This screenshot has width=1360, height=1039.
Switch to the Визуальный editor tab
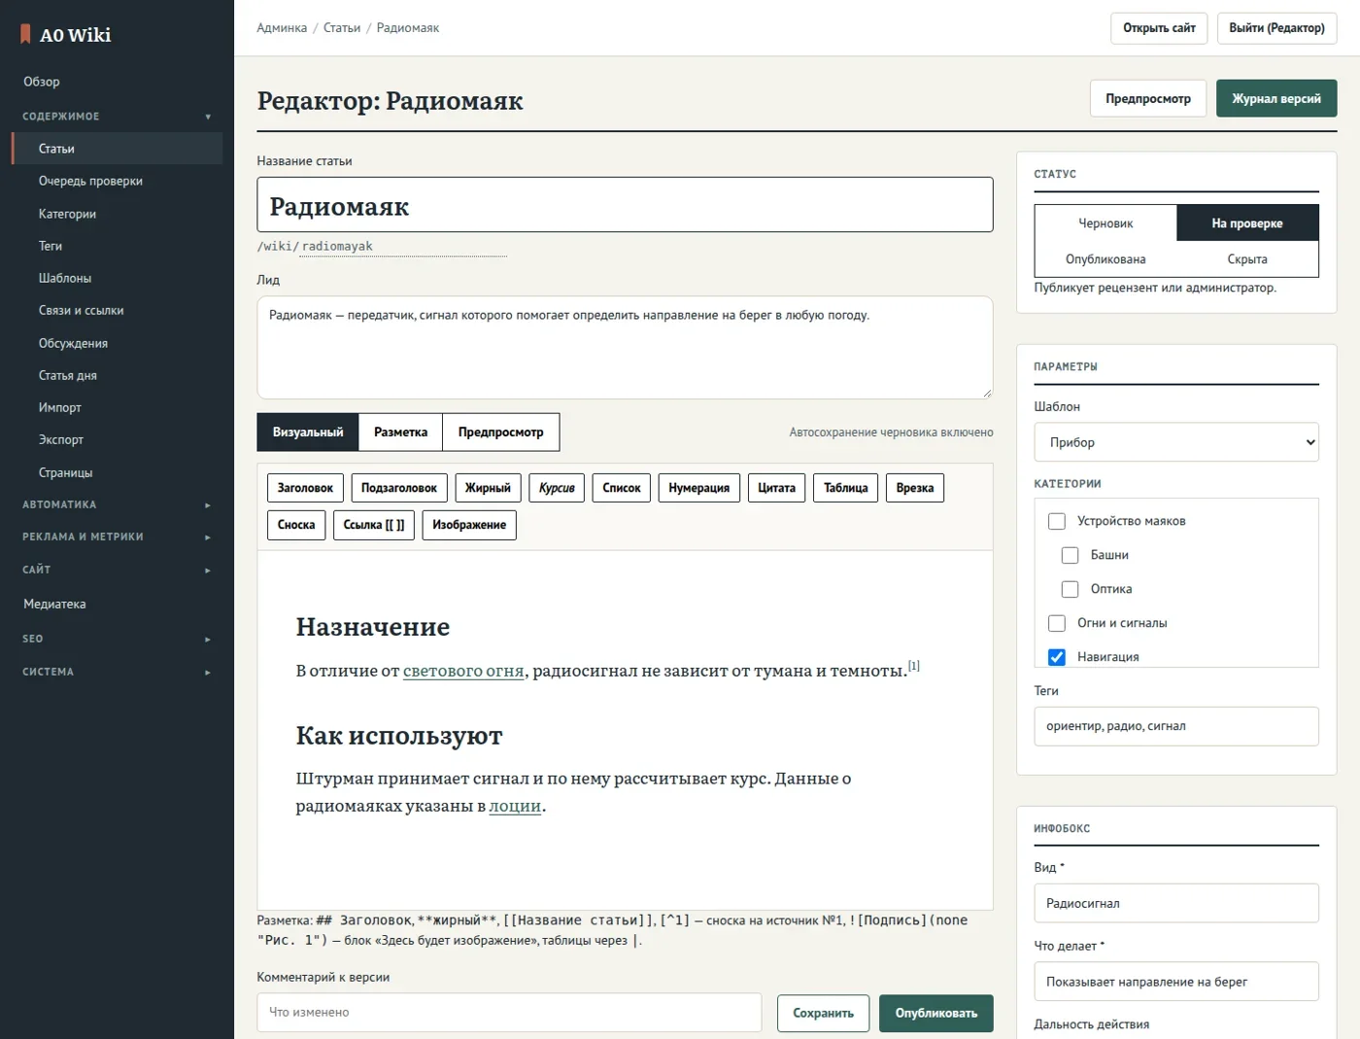tap(308, 433)
